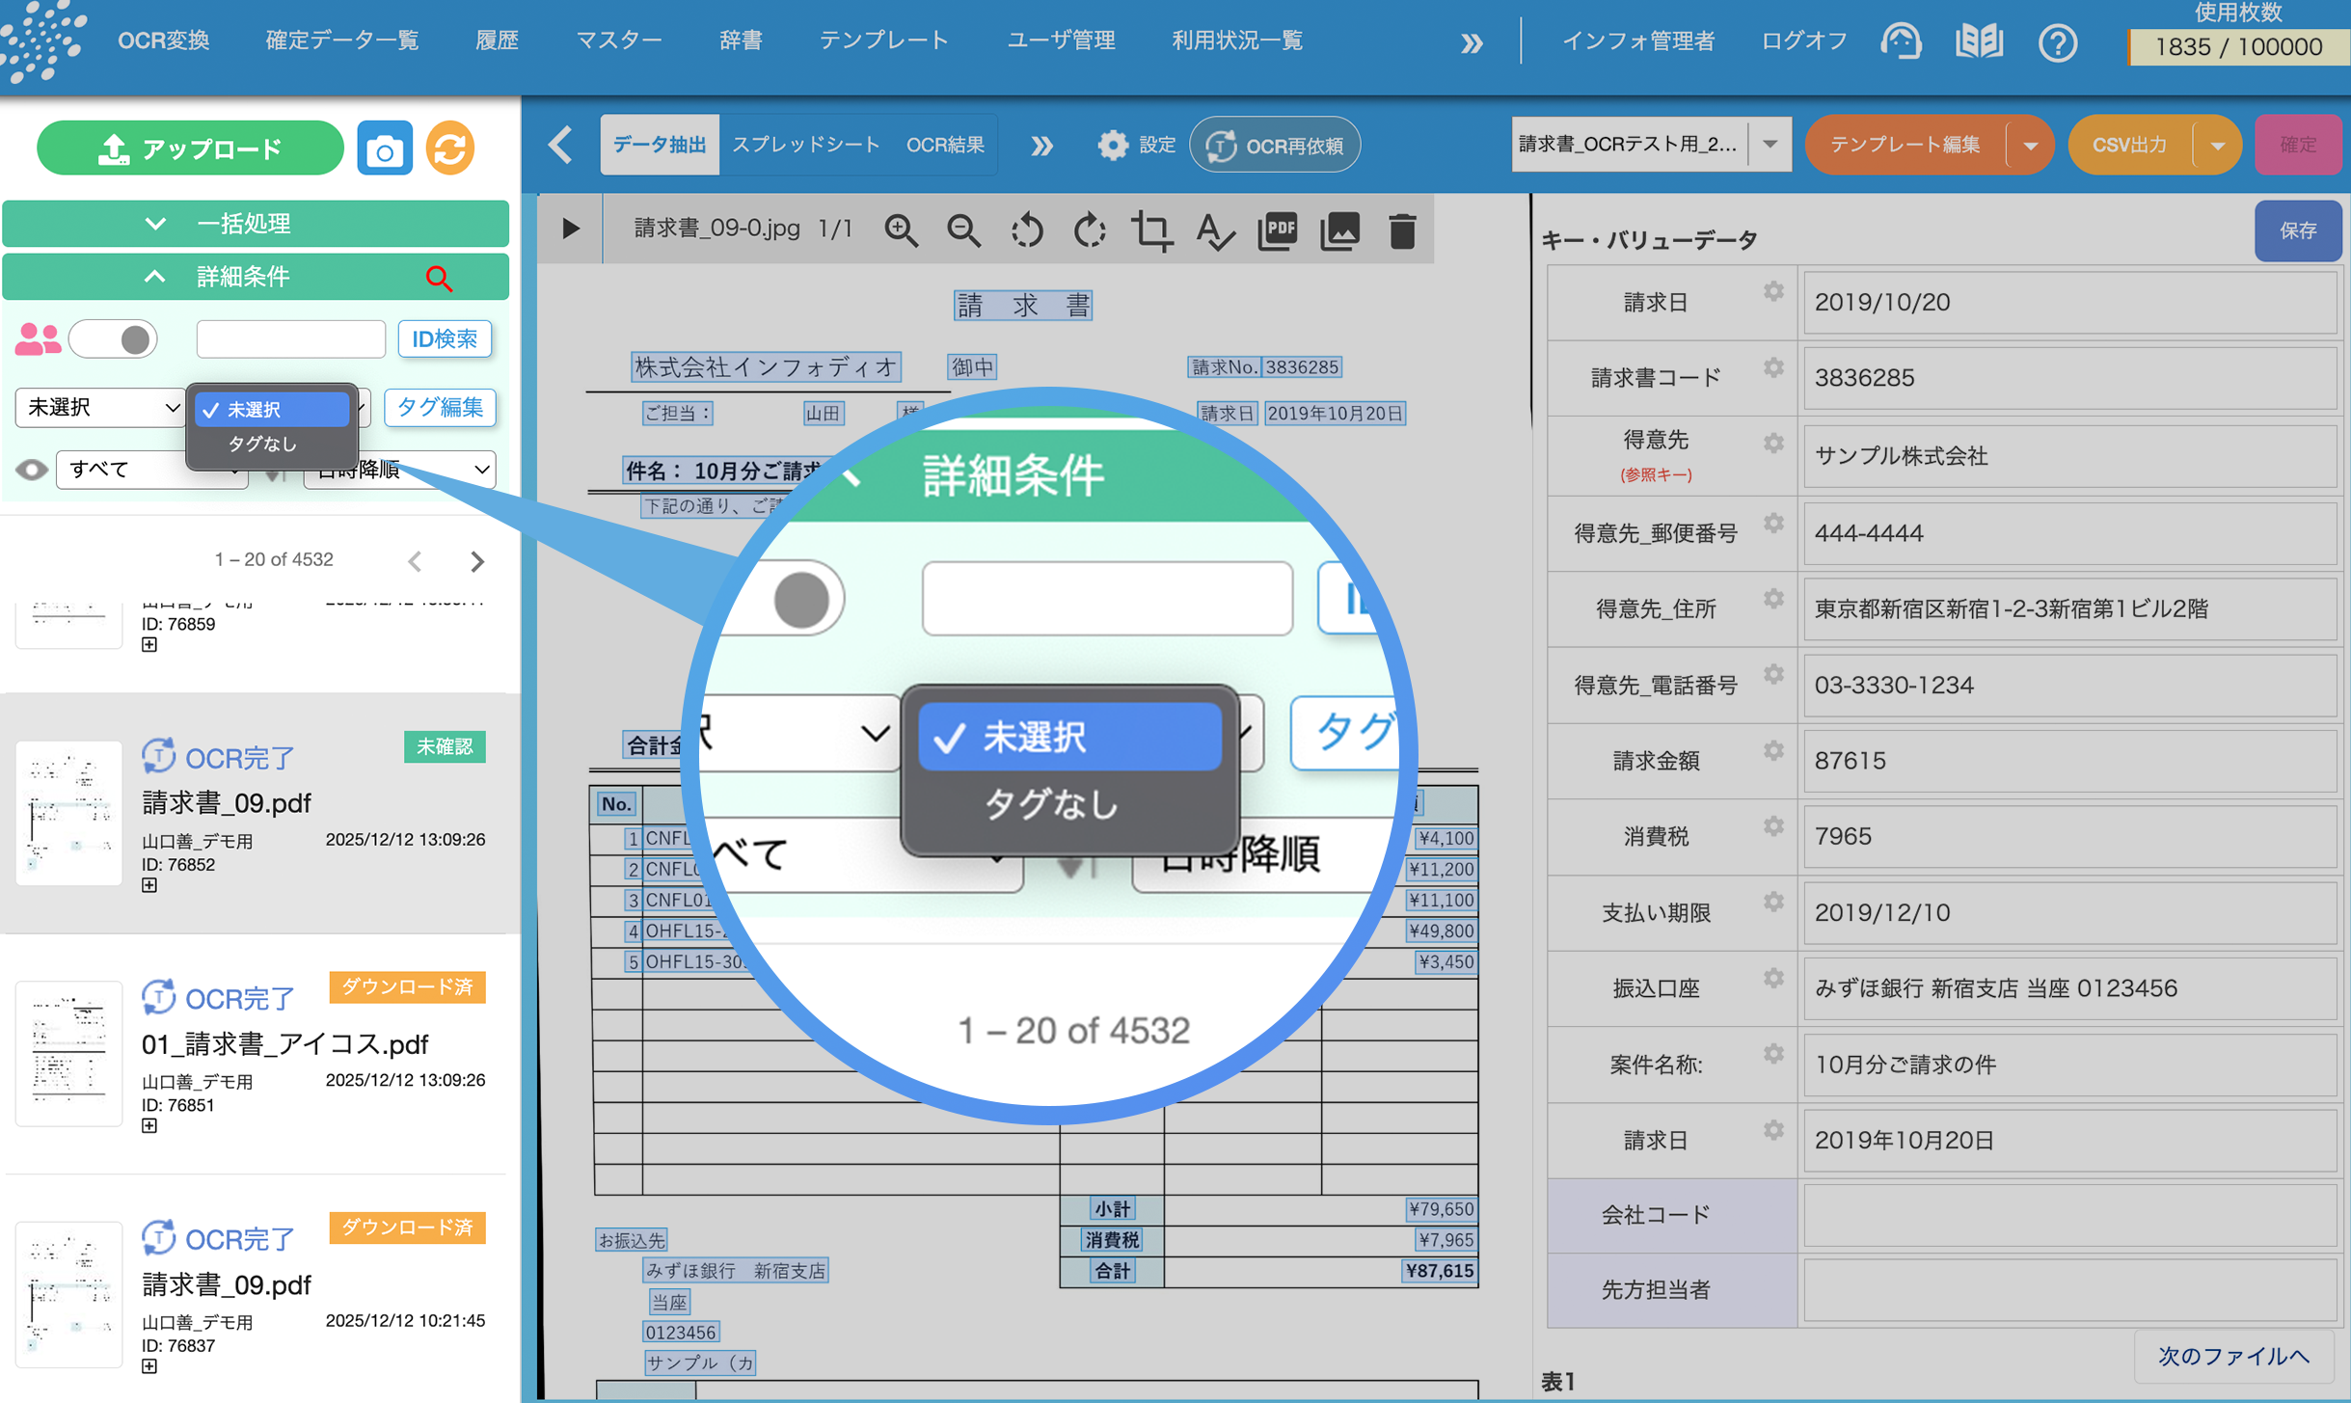The image size is (2351, 1403).
Task: Crop the invoice image
Action: click(x=1153, y=229)
